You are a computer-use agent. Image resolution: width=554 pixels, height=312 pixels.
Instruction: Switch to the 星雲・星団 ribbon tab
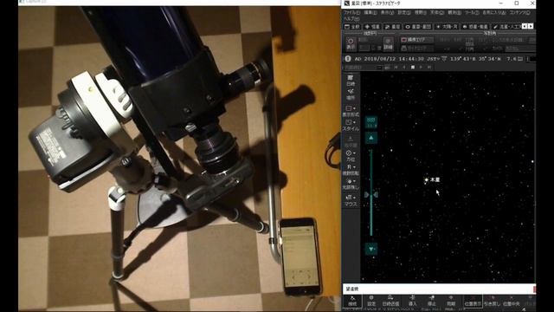(x=418, y=27)
